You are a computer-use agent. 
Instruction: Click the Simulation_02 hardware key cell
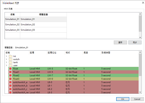pos(43,24)
